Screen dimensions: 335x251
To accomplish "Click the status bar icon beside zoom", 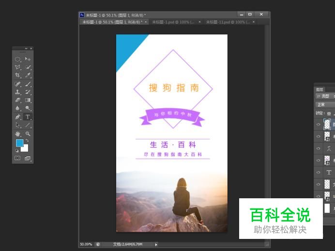I will pos(98,244).
